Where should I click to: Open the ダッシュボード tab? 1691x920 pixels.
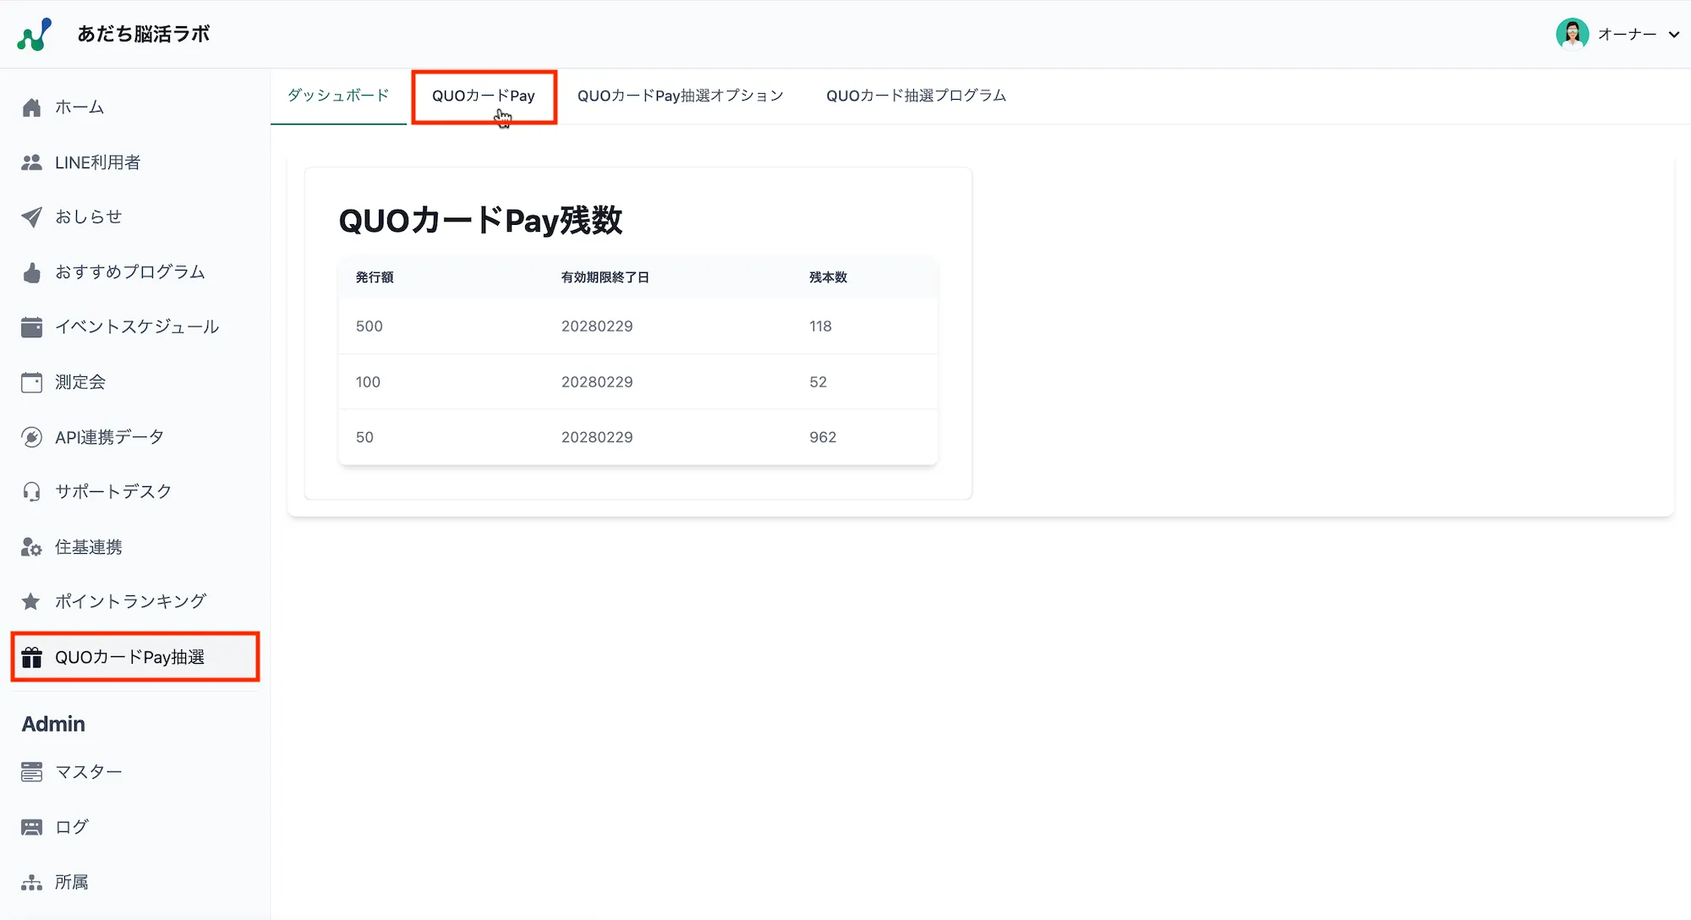pyautogui.click(x=337, y=96)
